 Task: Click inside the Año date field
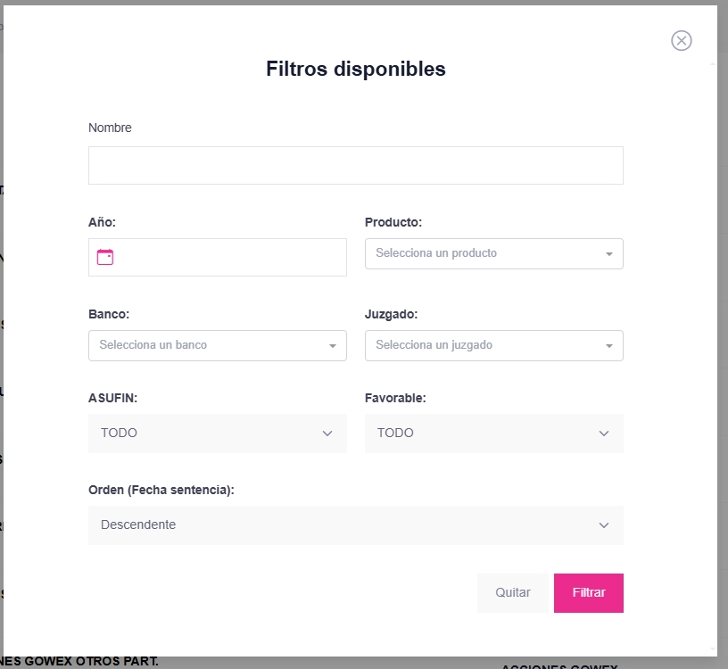(x=232, y=257)
